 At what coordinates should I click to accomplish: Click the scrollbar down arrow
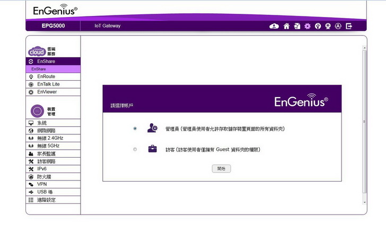click(365, 202)
